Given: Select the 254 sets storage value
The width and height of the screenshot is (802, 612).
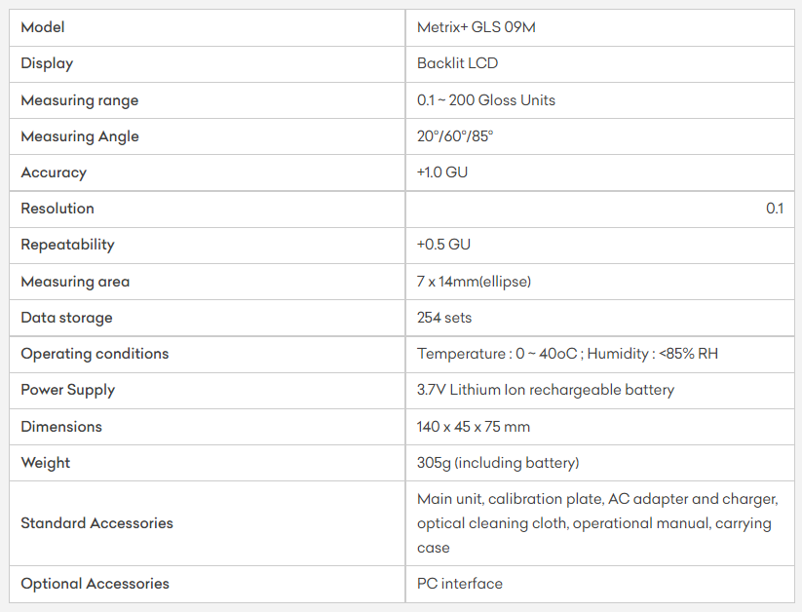Looking at the screenshot, I should [x=444, y=318].
